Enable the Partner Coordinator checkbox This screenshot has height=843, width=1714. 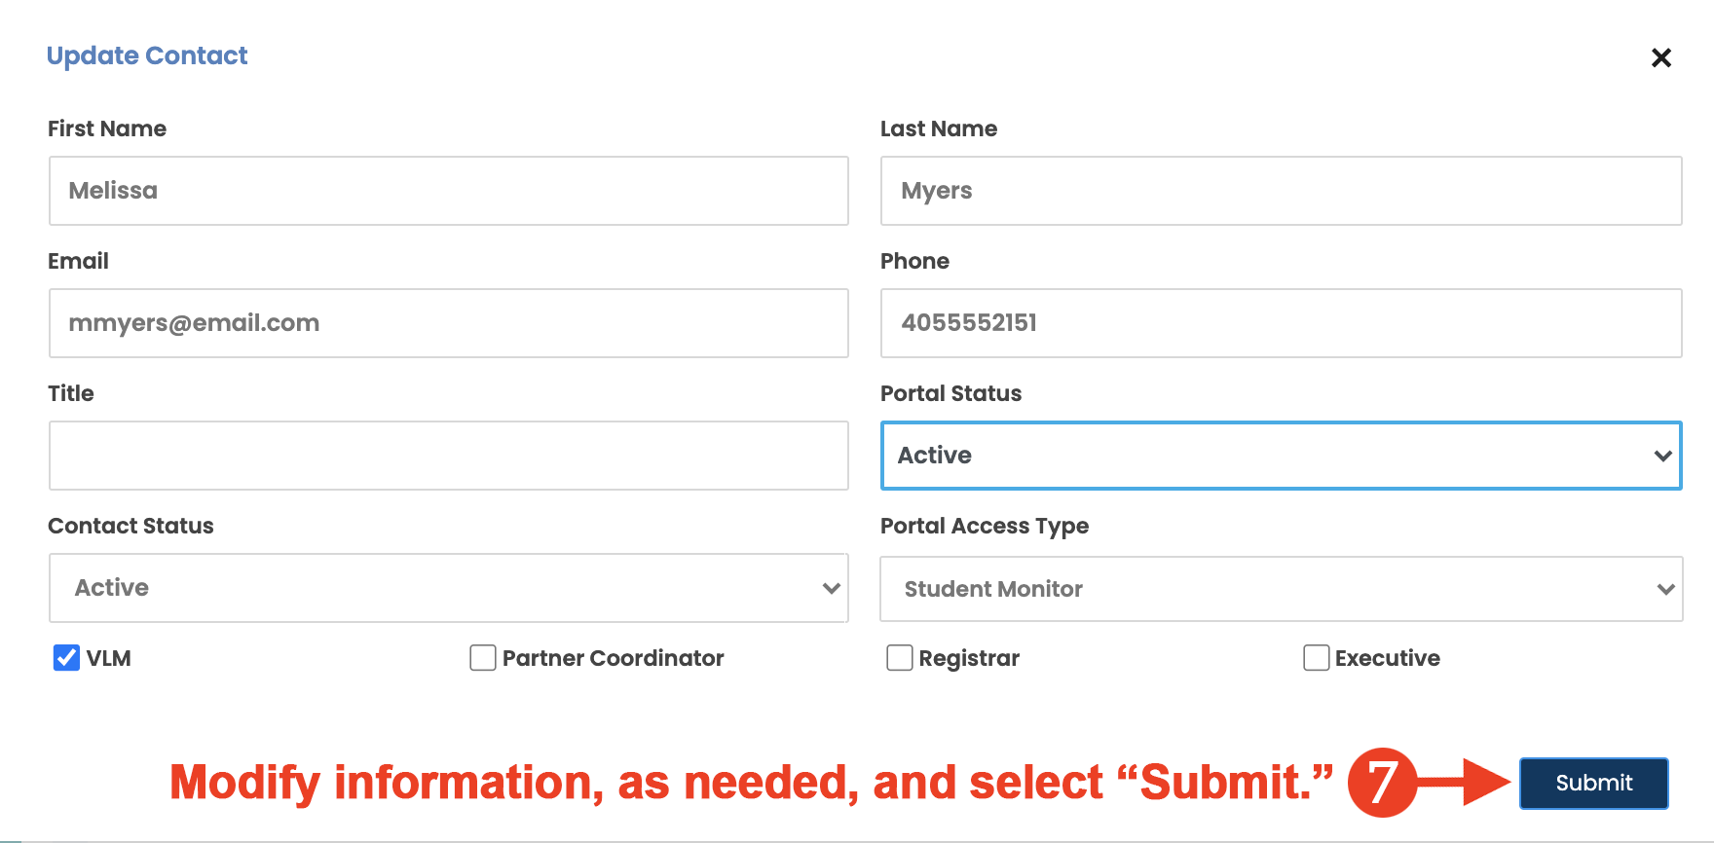pos(483,658)
